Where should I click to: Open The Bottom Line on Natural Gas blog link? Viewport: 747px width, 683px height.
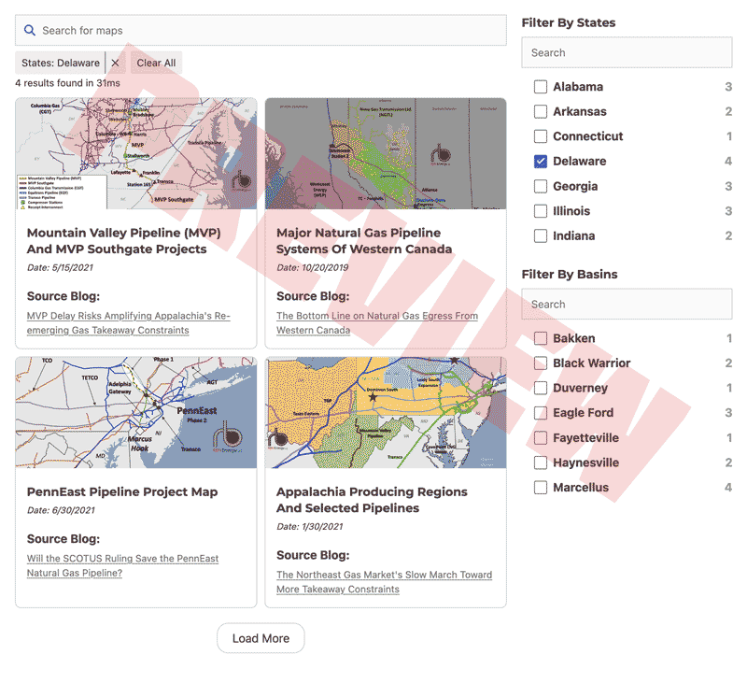coord(377,323)
